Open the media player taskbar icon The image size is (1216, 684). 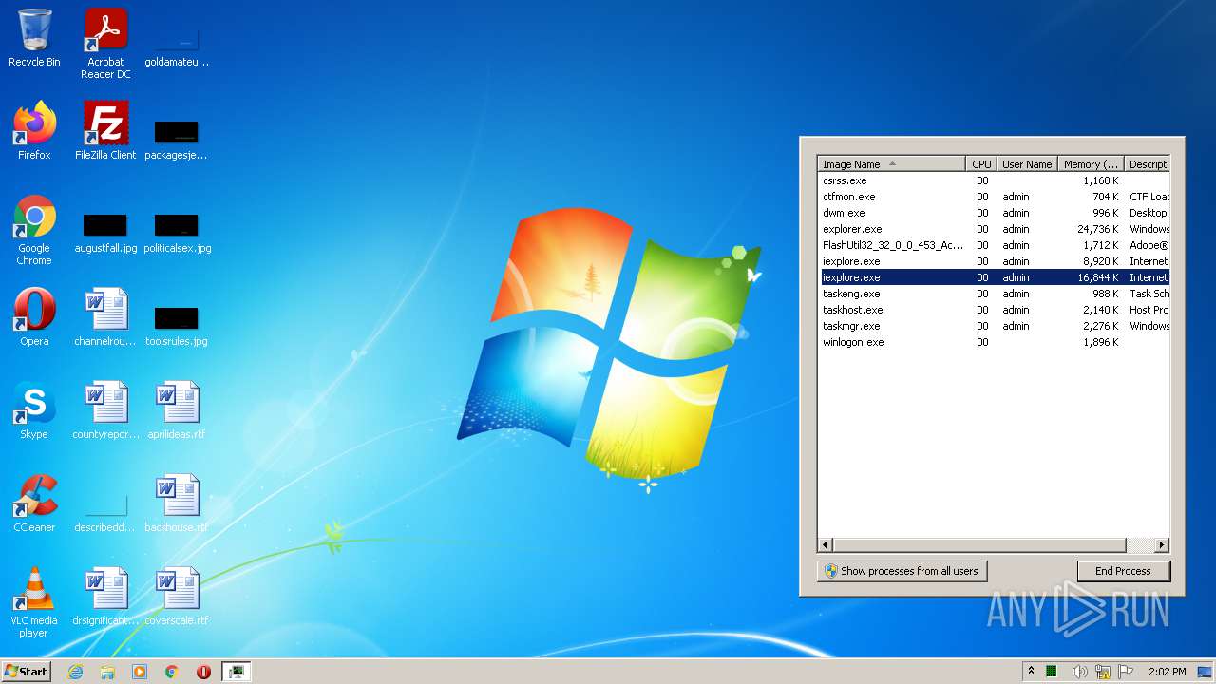[x=140, y=672]
